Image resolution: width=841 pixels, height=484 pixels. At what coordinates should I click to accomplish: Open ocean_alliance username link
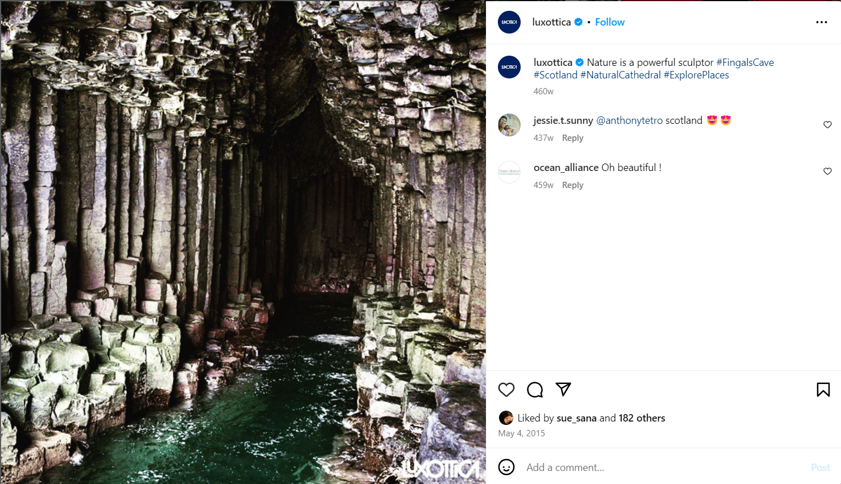[x=566, y=168]
